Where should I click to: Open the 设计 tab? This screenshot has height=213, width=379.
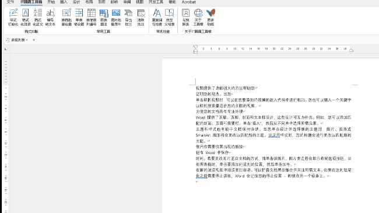click(76, 2)
